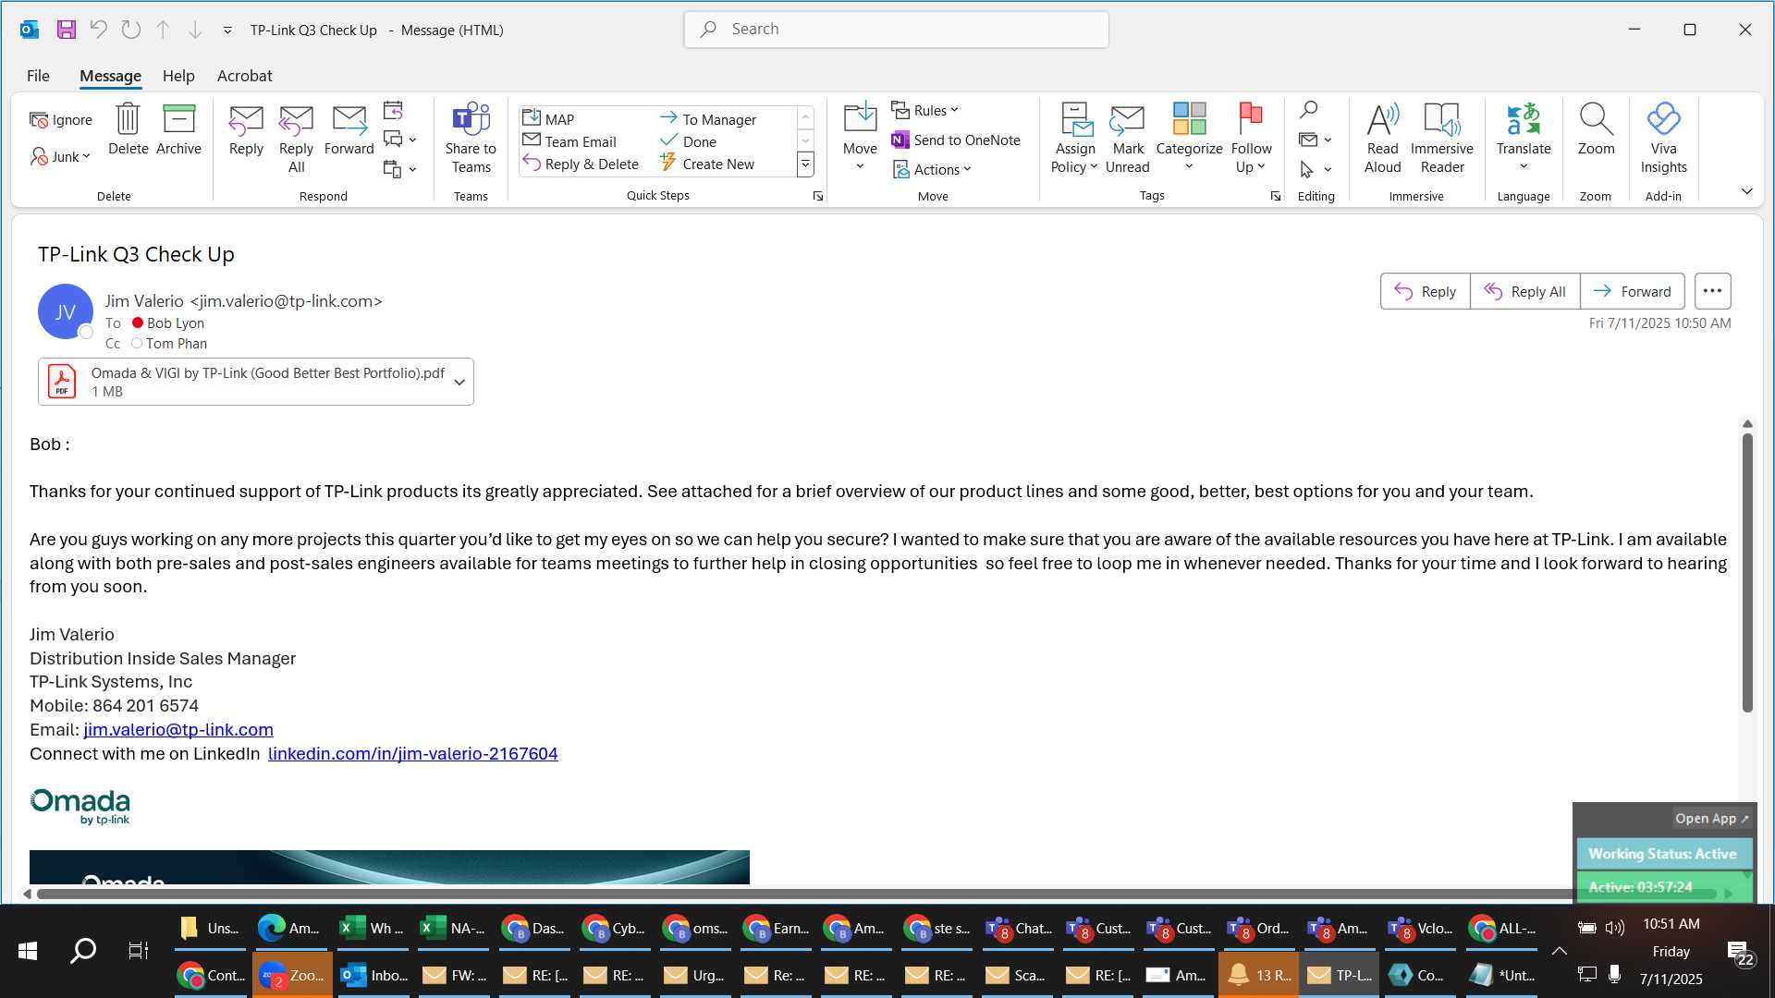Click Reply in the message header

(1425, 291)
